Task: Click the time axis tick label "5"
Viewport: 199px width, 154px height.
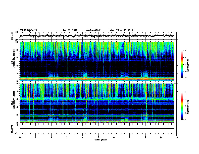Action: (x=98, y=137)
